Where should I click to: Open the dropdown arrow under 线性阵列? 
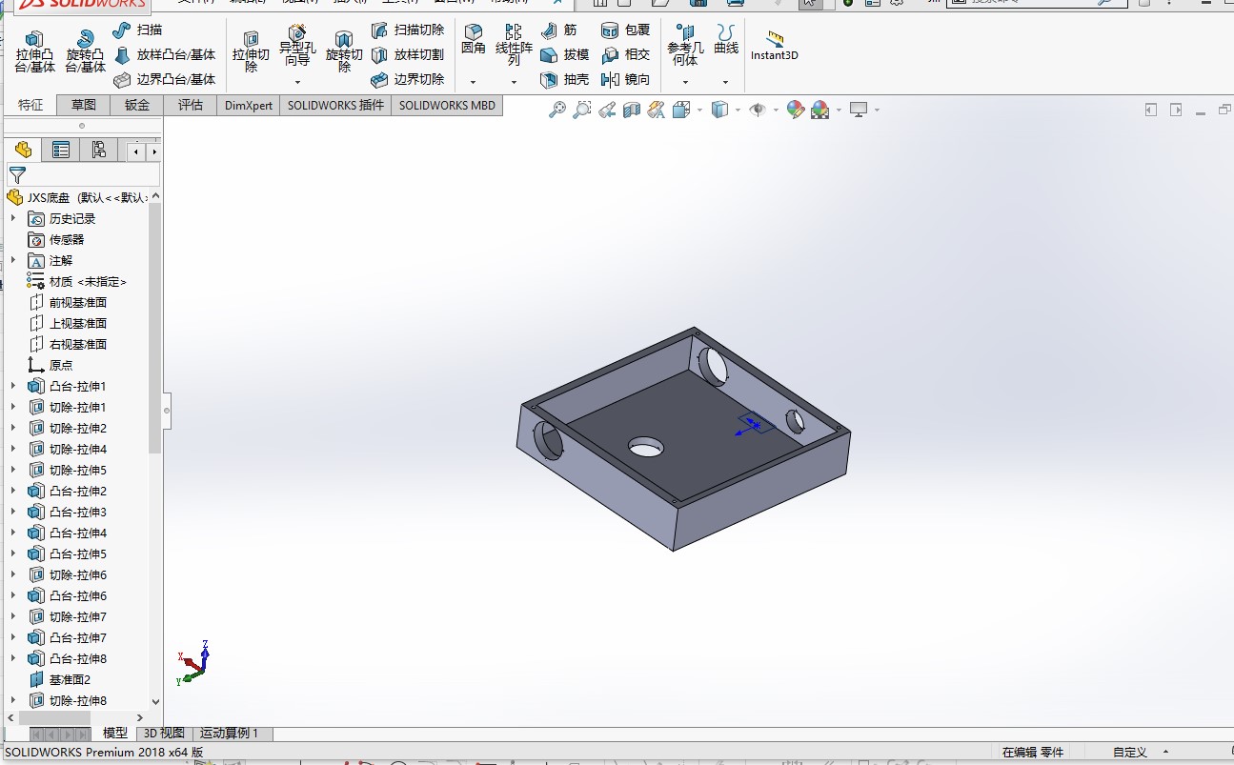(x=514, y=83)
